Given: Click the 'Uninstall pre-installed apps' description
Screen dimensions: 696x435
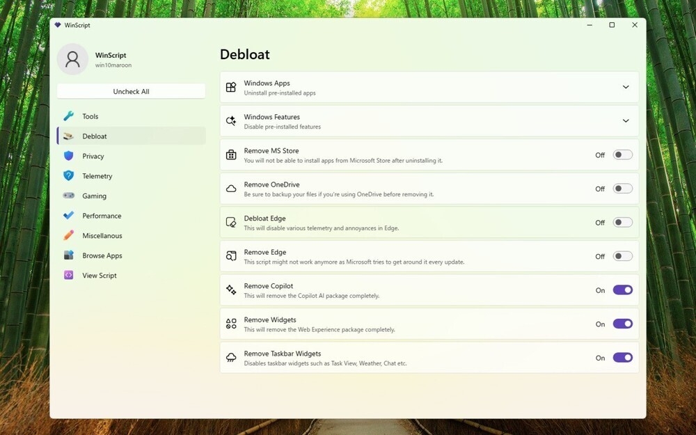Looking at the screenshot, I should pyautogui.click(x=280, y=93).
